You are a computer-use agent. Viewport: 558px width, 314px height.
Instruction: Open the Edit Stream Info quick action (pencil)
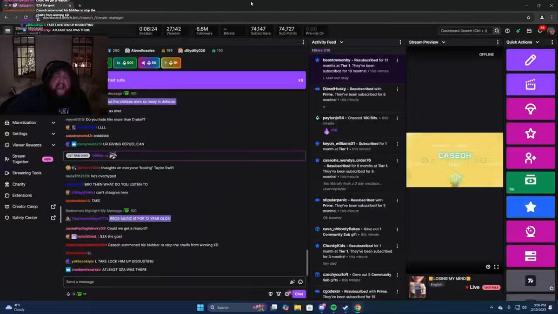click(530, 60)
